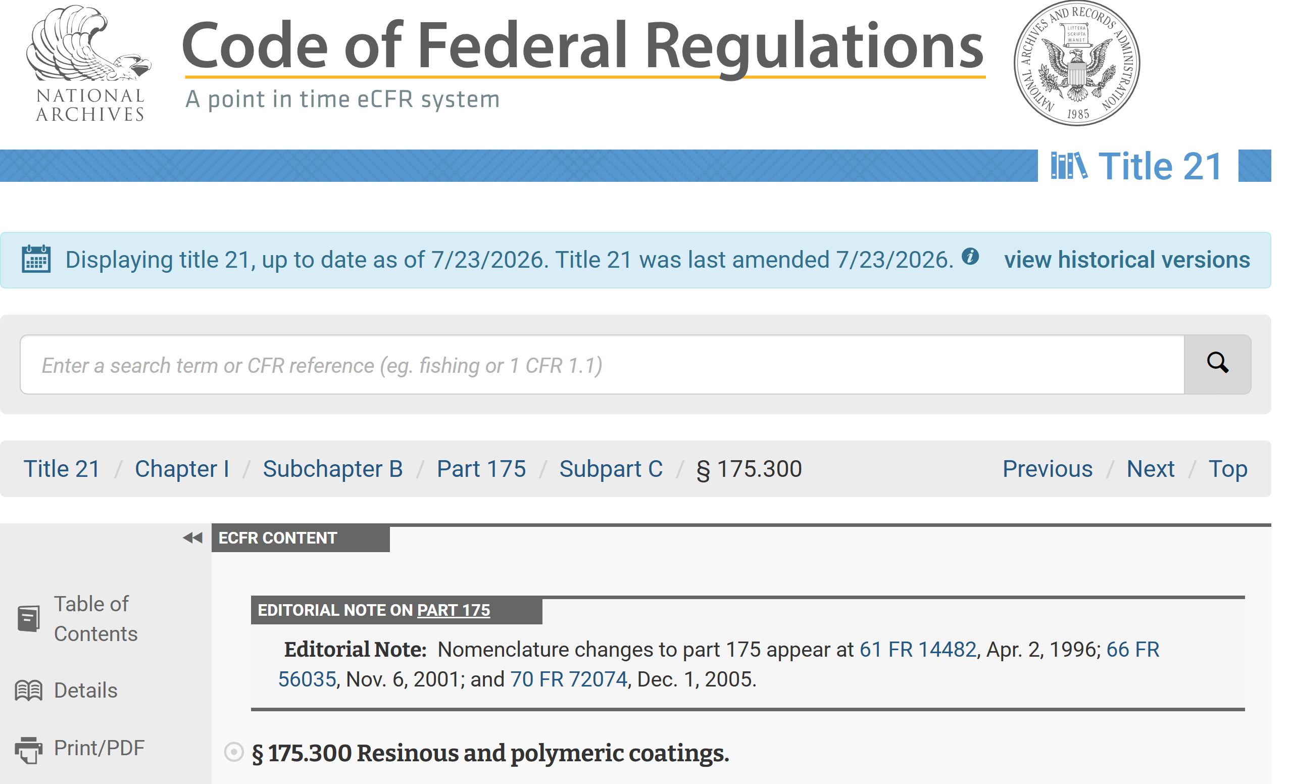Image resolution: width=1290 pixels, height=784 pixels.
Task: Go to Chapter I in breadcrumb
Action: [182, 469]
